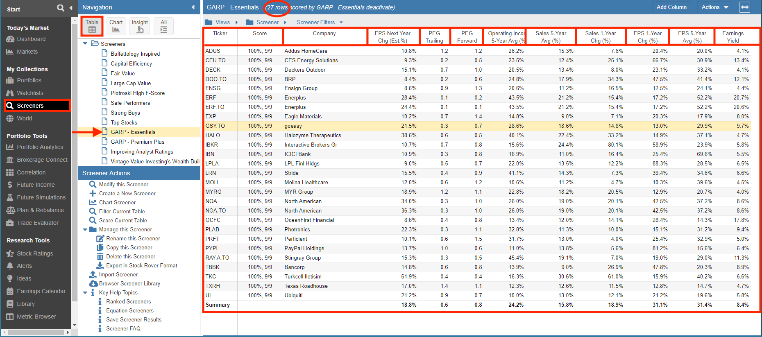Collapse the Screeners tree folder
Image resolution: width=762 pixels, height=337 pixels.
85,43
